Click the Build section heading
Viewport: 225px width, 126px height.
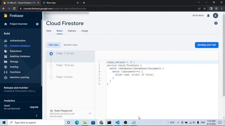7,34
